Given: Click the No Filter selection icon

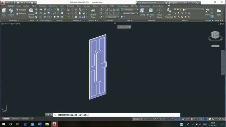Looking at the screenshot, I should tap(150, 12).
